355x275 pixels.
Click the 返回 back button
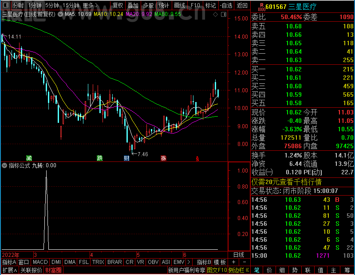[242, 5]
